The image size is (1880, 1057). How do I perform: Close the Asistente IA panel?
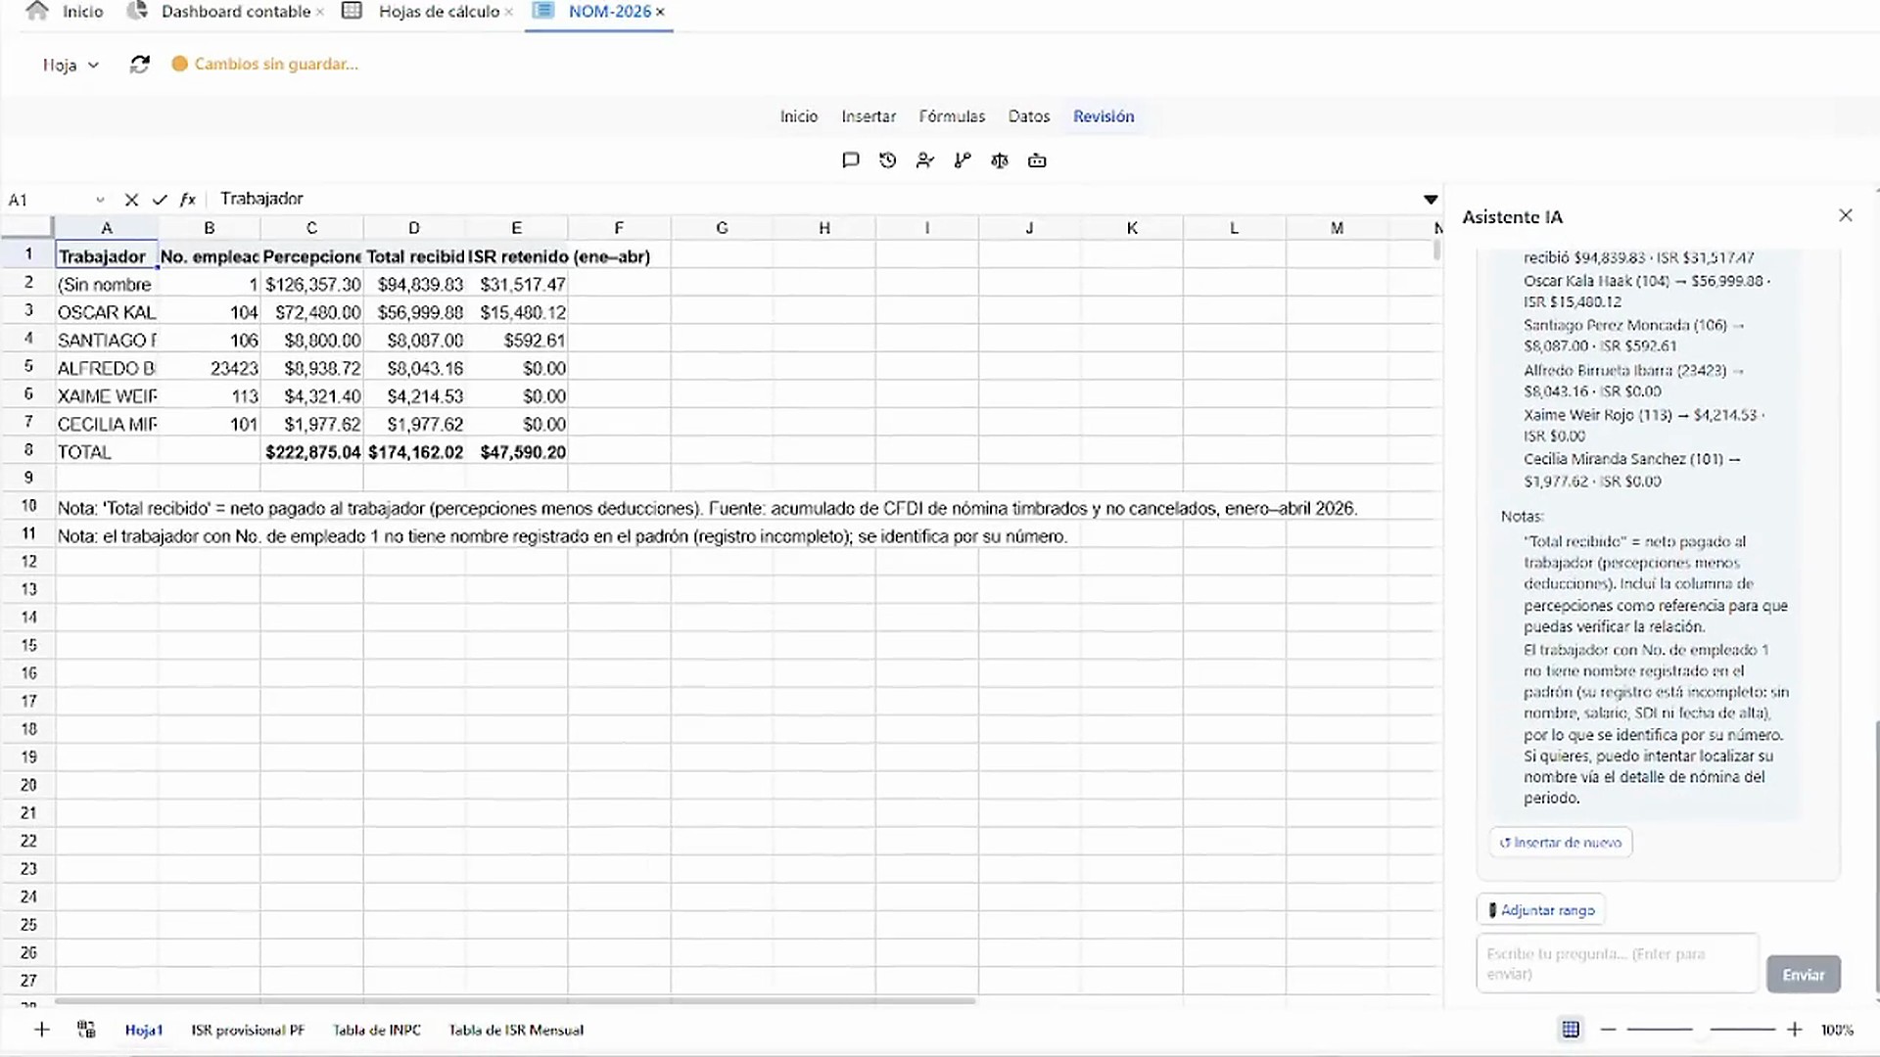click(x=1846, y=215)
